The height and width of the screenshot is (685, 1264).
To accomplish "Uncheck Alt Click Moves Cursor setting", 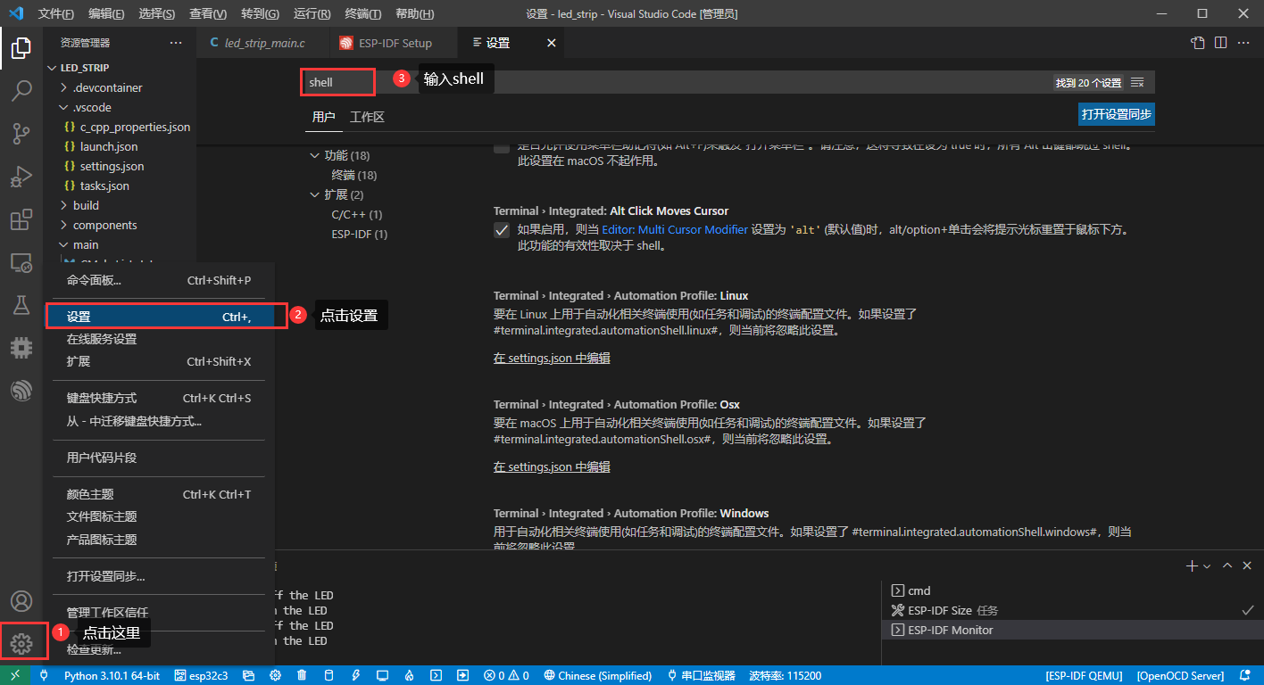I will (501, 228).
